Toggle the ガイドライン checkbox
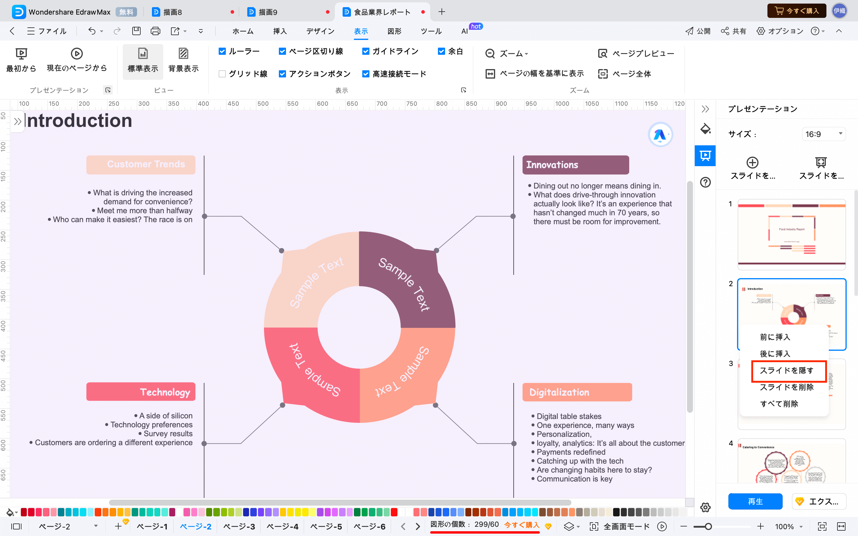This screenshot has width=858, height=536. point(365,52)
